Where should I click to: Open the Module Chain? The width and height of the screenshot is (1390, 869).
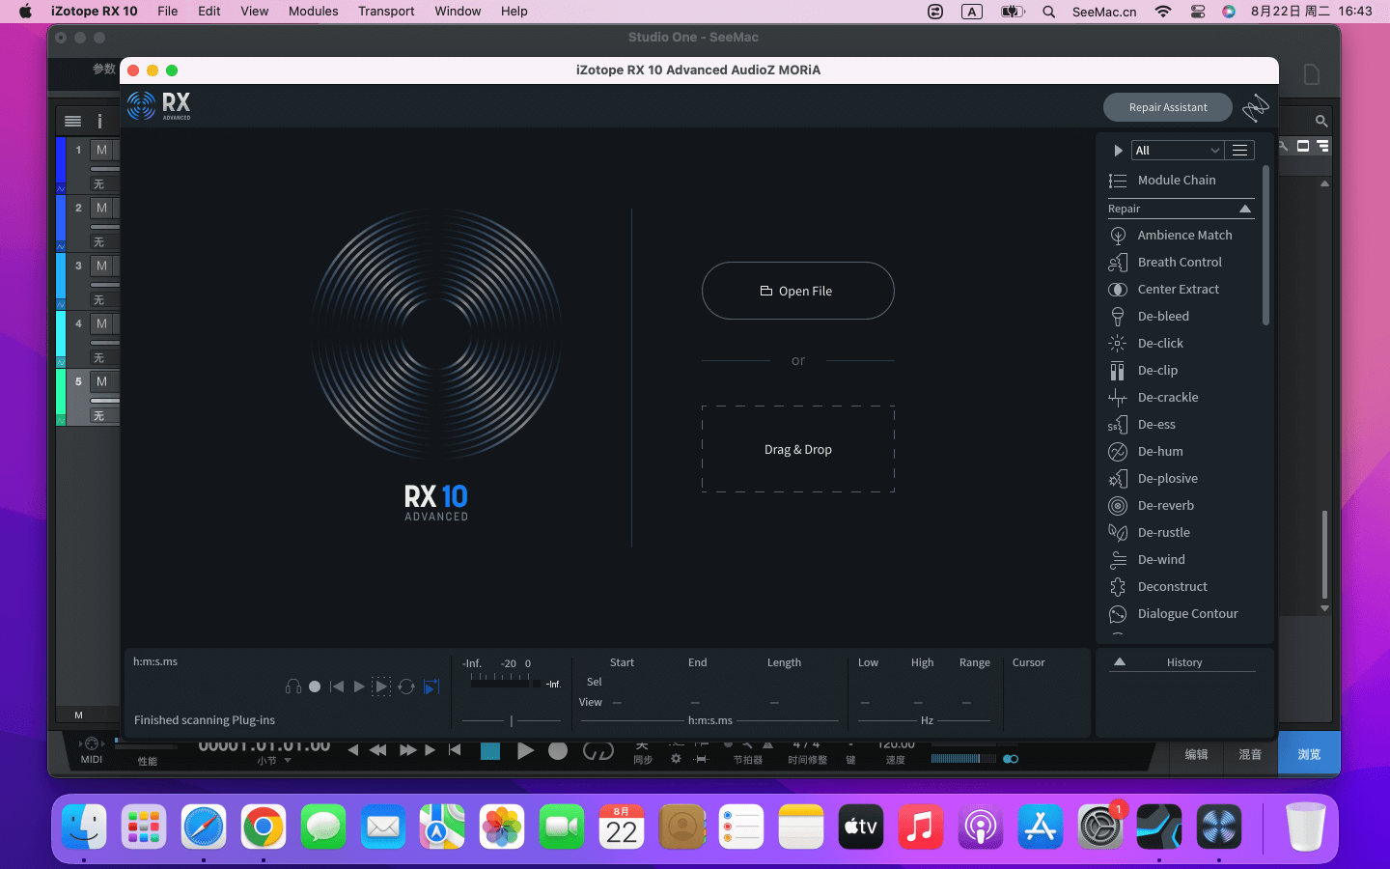[1176, 181]
